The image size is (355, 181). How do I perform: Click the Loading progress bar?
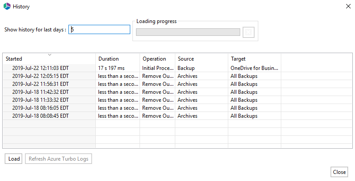(188, 32)
